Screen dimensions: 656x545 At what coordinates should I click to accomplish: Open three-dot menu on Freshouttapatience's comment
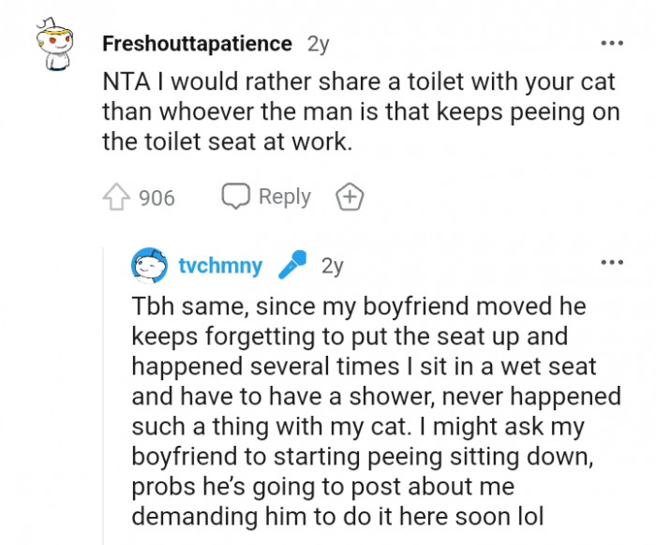612,43
